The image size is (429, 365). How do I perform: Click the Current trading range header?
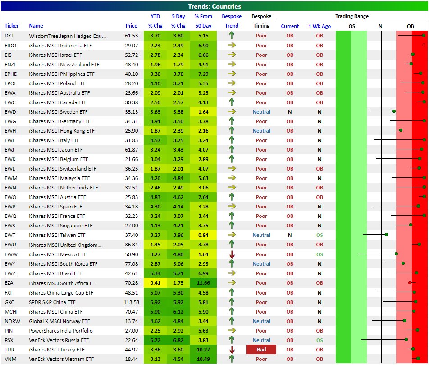[x=290, y=26]
